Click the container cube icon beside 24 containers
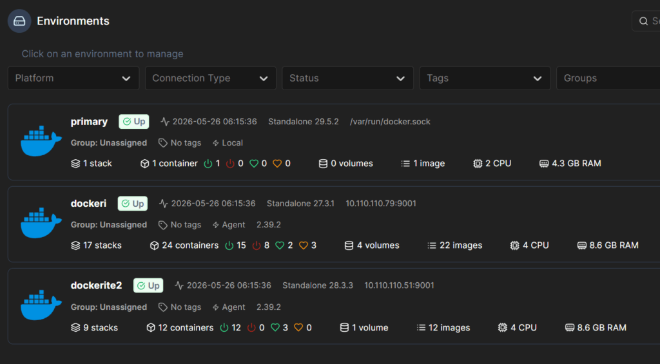The height and width of the screenshot is (364, 660). (x=155, y=245)
